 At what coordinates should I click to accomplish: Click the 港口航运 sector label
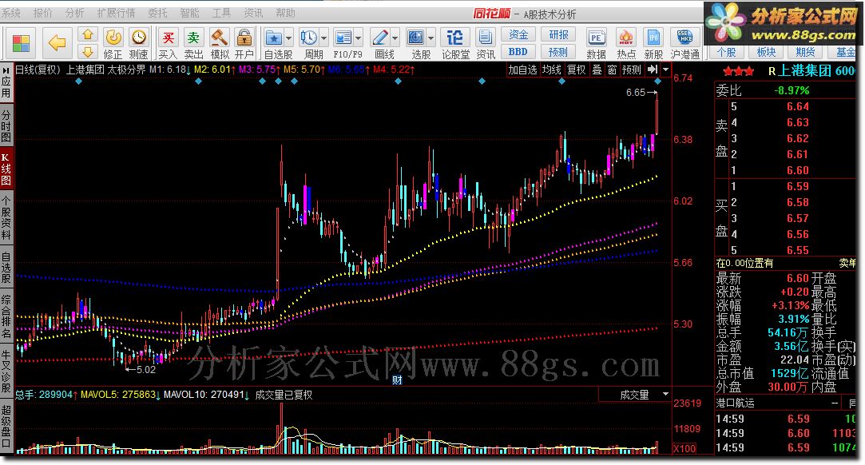[735, 403]
